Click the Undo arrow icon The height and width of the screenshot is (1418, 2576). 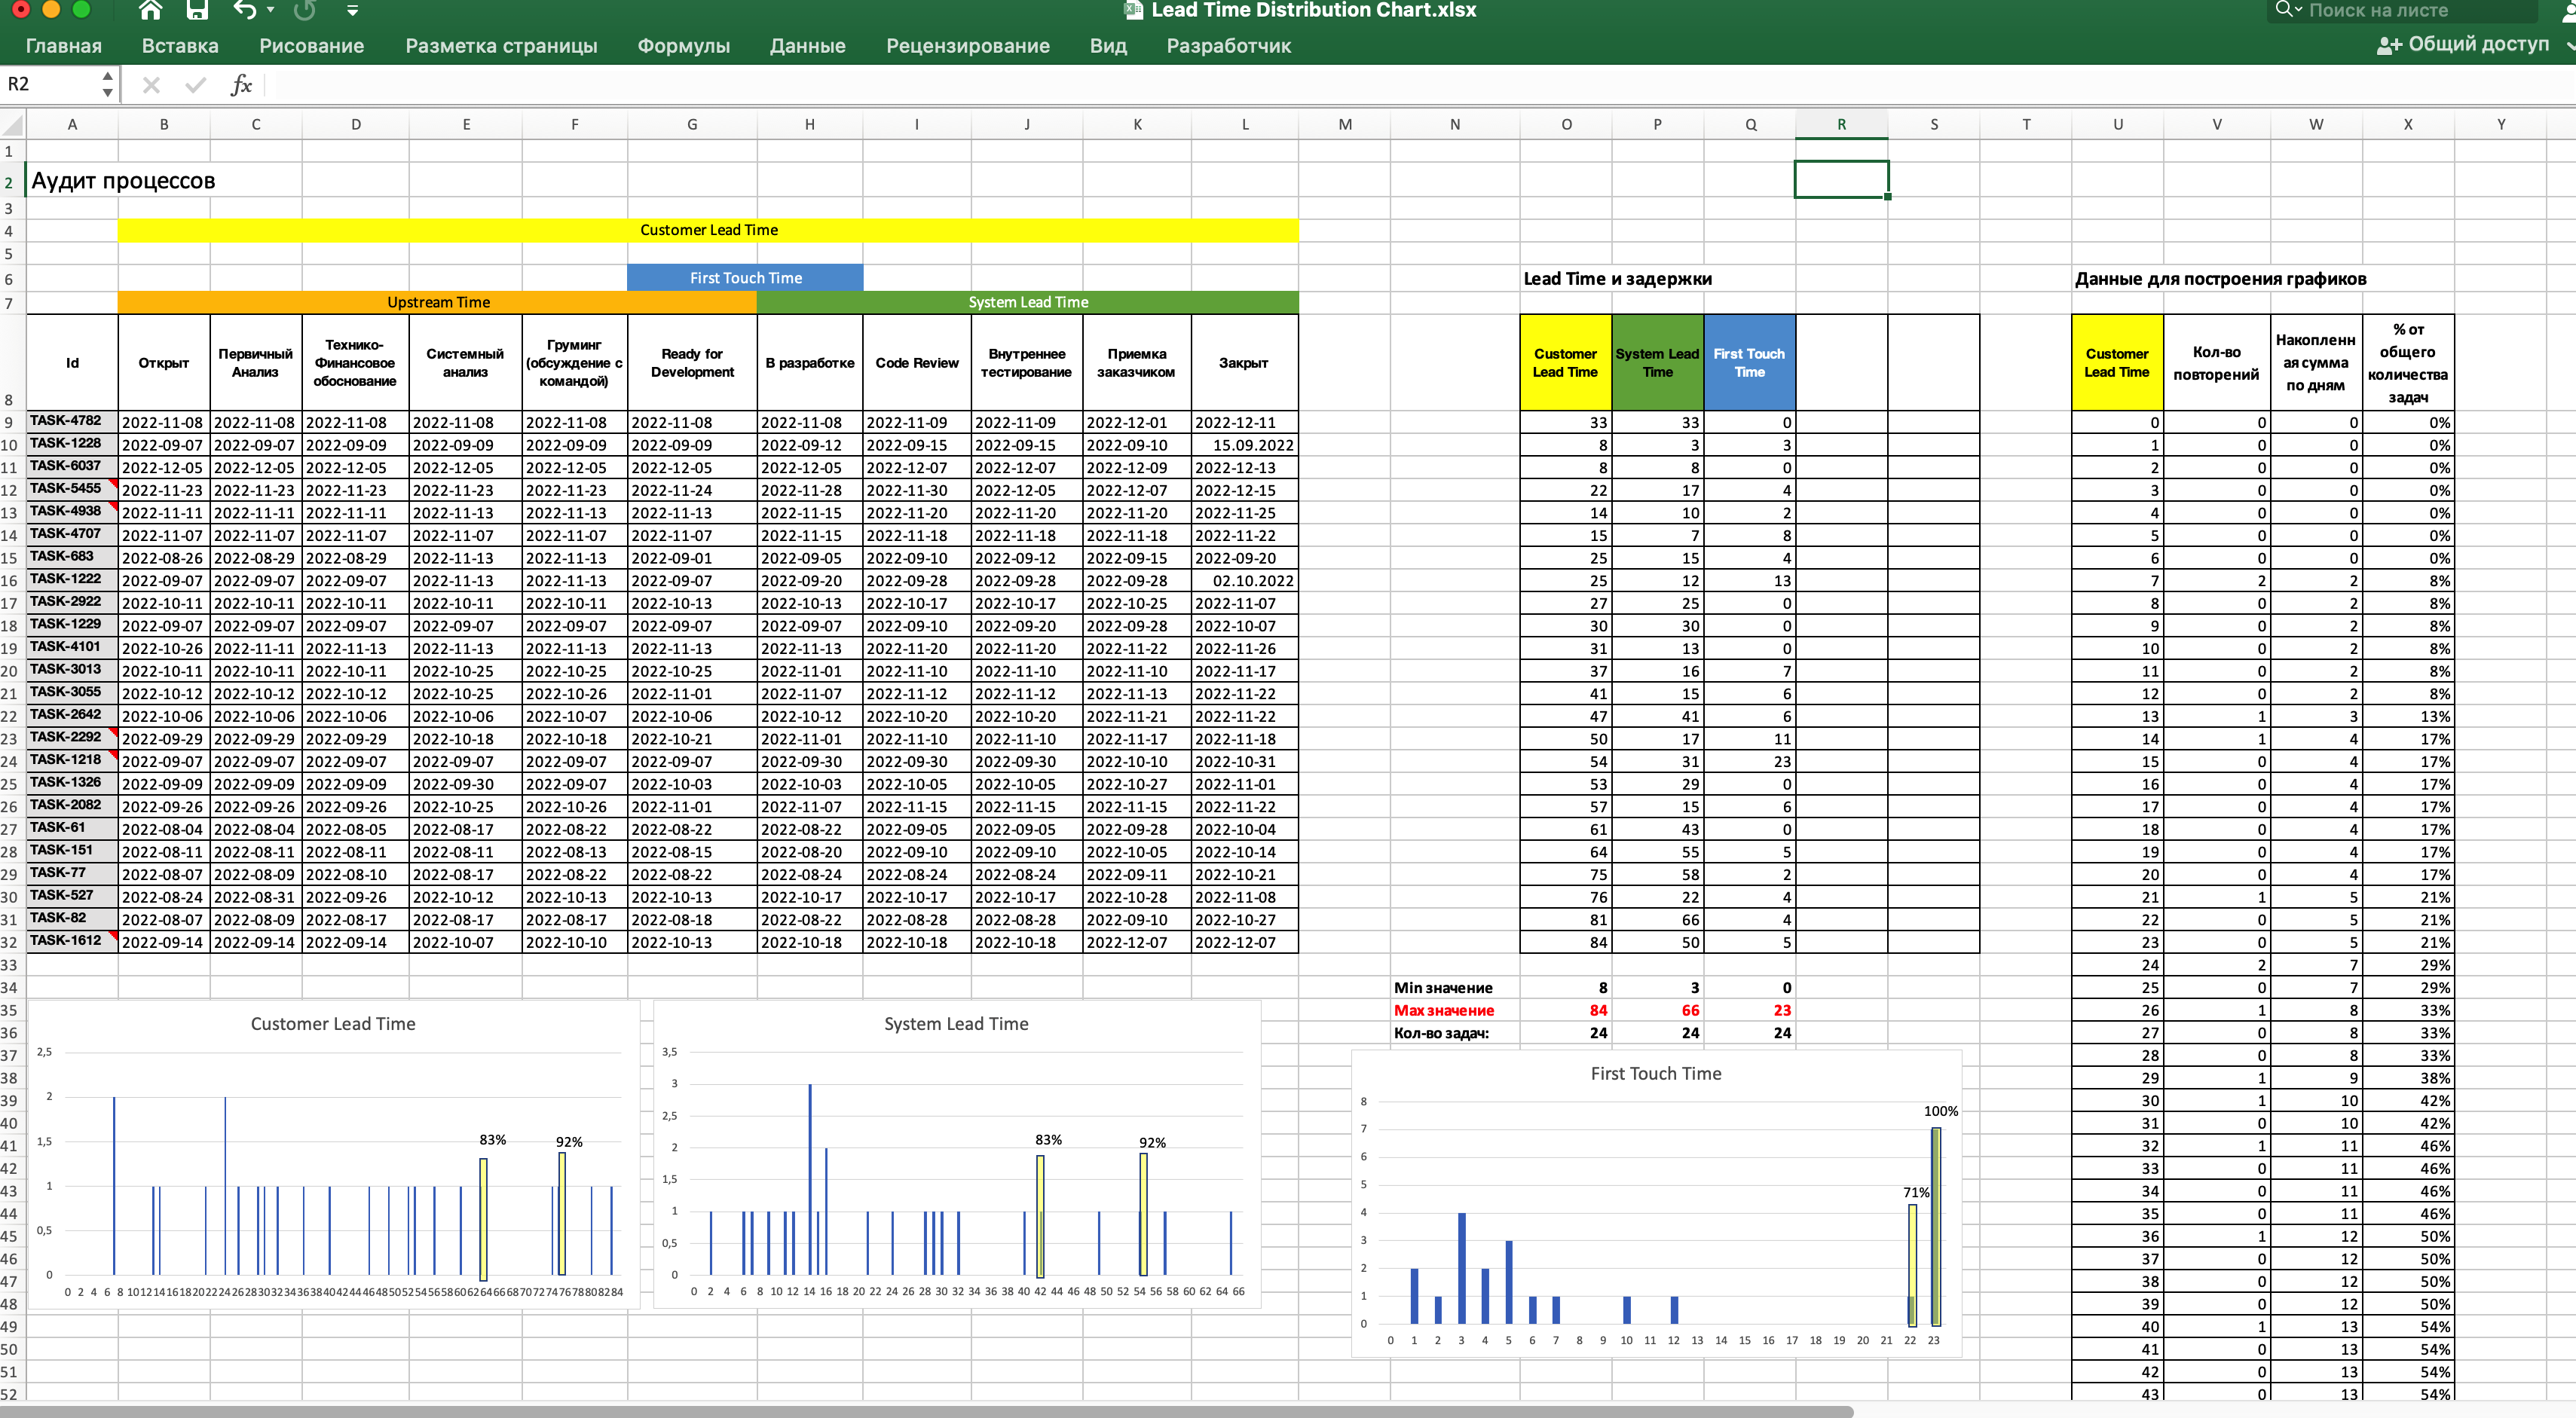click(x=245, y=10)
